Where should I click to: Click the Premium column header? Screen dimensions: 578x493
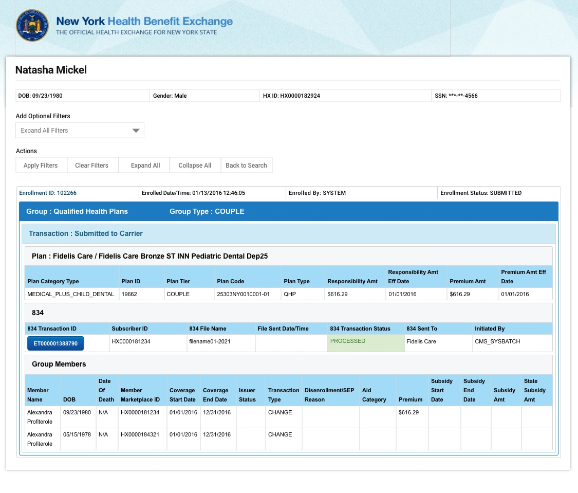(x=412, y=399)
